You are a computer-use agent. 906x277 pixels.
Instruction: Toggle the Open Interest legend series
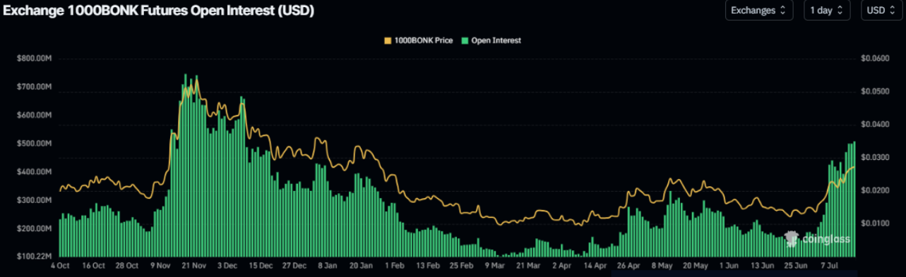[491, 41]
